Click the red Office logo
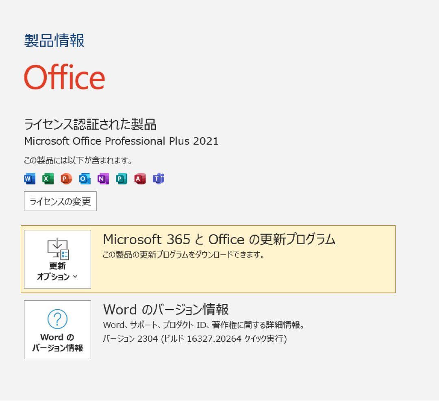 coord(65,77)
